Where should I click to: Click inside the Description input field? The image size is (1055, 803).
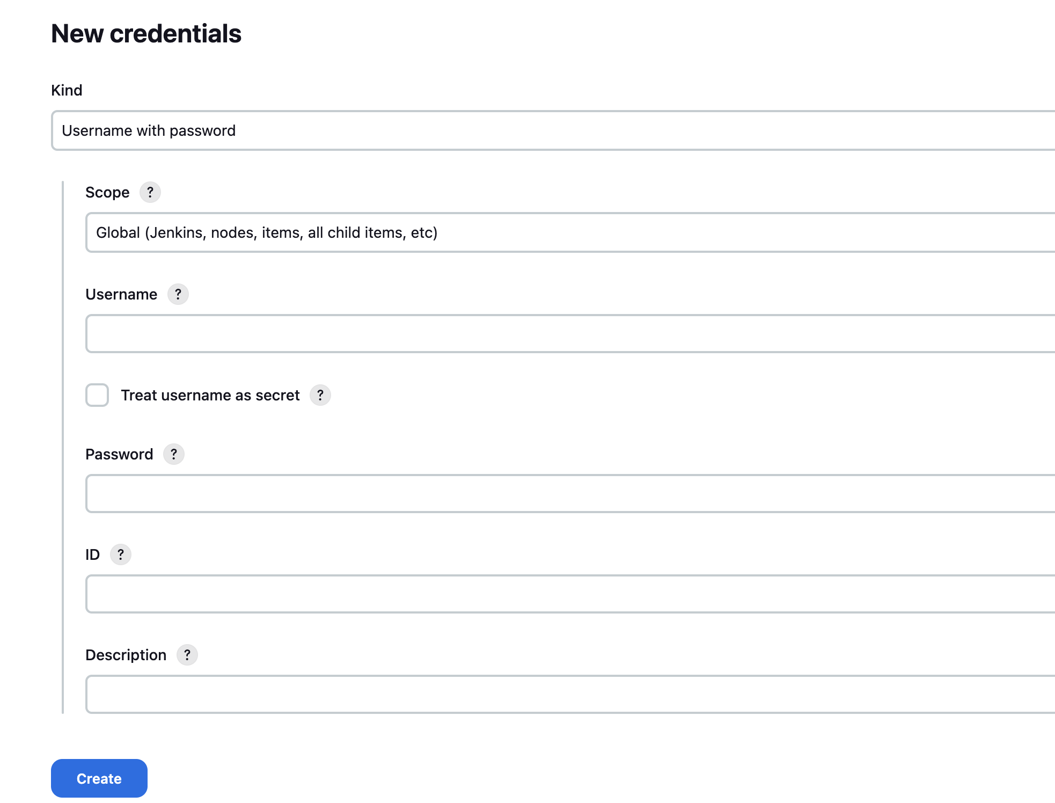tap(570, 694)
